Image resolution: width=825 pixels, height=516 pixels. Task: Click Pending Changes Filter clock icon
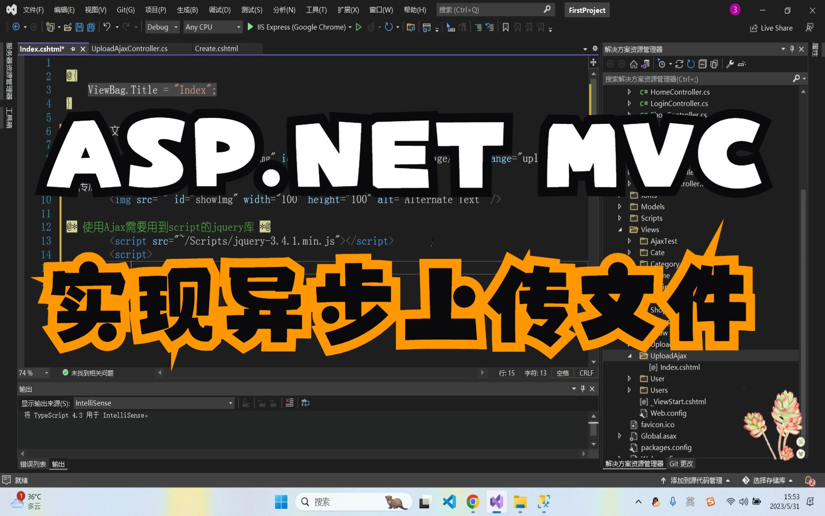click(662, 64)
